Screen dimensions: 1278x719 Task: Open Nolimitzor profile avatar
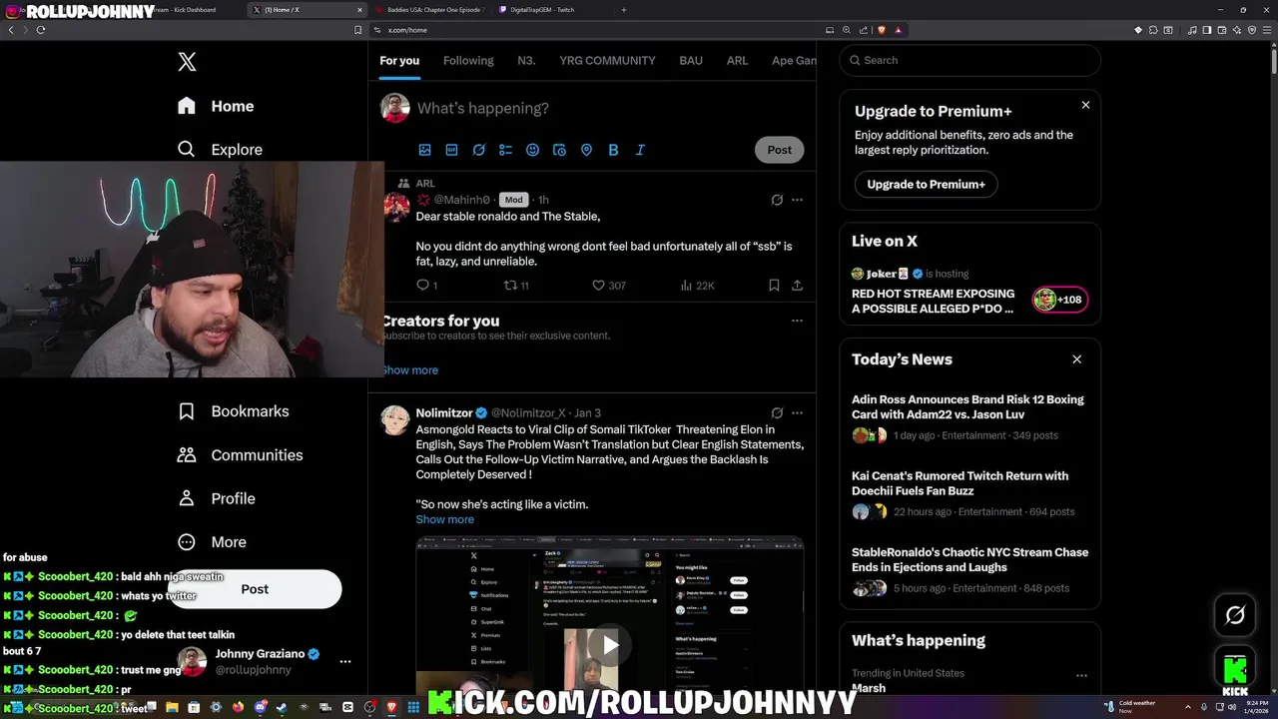pyautogui.click(x=395, y=420)
